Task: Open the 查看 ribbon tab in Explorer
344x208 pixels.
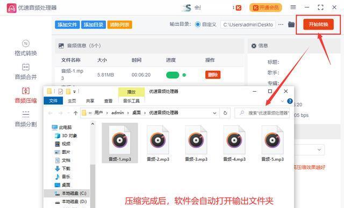Action: (x=108, y=101)
